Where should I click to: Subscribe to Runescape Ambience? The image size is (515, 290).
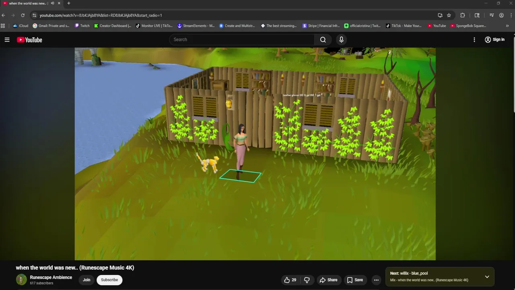(x=109, y=280)
